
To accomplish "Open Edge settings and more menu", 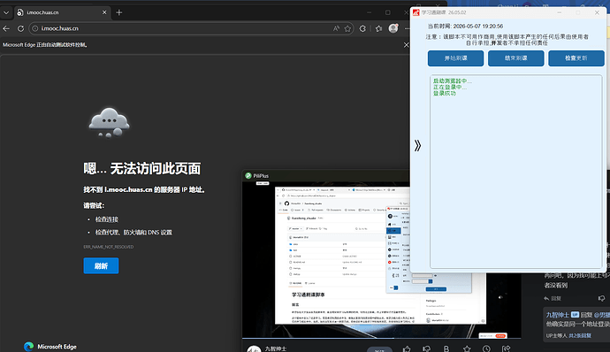I will (407, 28).
